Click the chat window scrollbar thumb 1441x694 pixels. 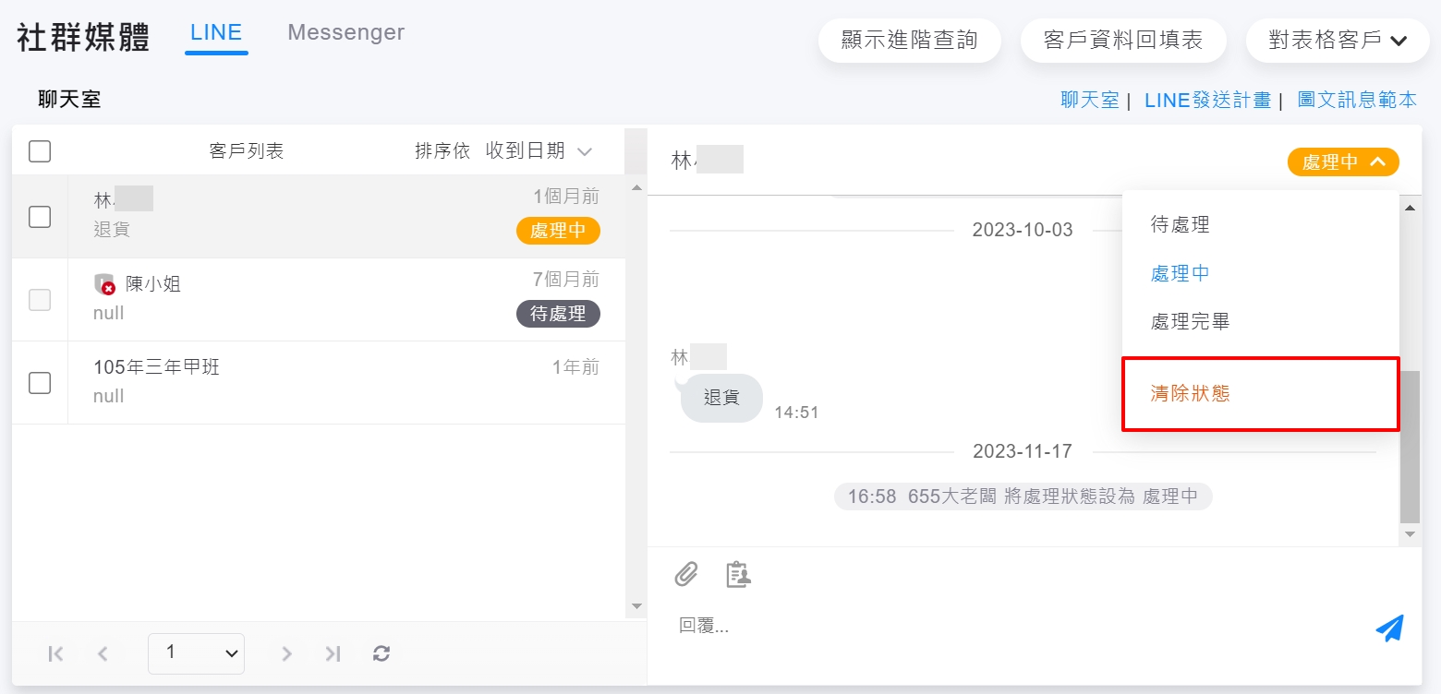tap(1410, 448)
